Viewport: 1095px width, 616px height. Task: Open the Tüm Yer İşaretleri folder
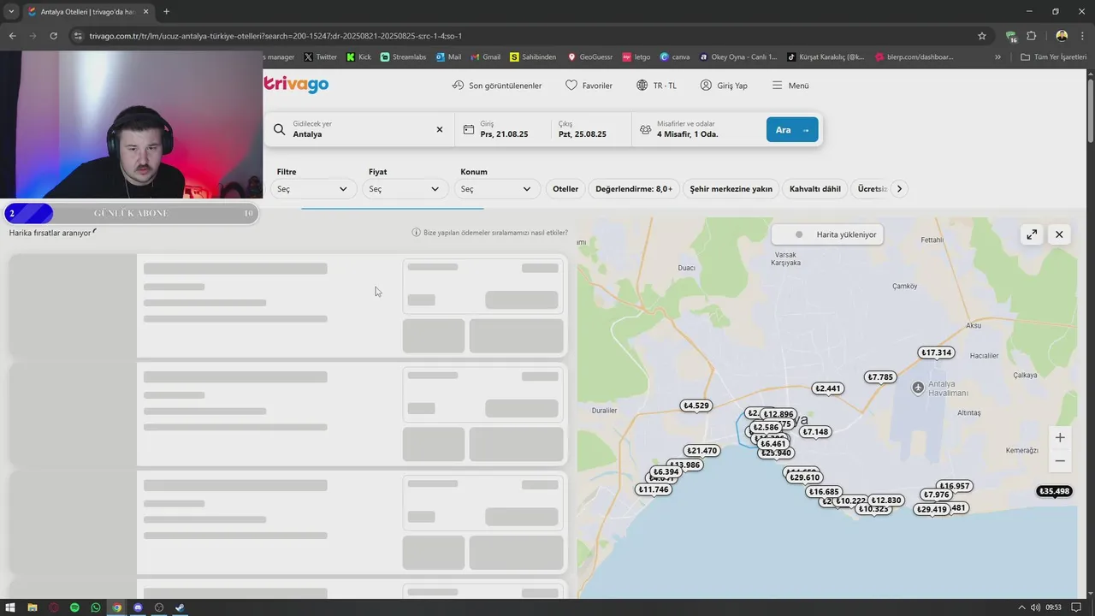pos(1054,57)
